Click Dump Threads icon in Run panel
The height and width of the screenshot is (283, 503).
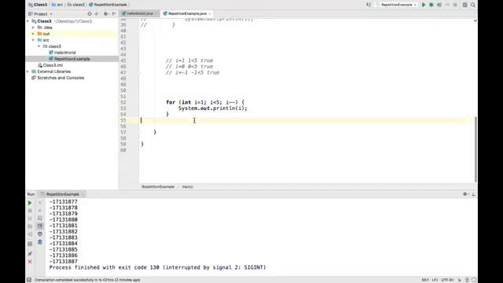click(x=30, y=226)
